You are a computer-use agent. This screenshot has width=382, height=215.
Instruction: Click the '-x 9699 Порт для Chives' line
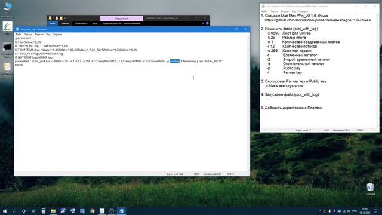pos(289,33)
